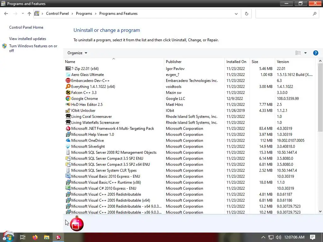Expand the chevron after Programs breadcrumb

coord(96,14)
